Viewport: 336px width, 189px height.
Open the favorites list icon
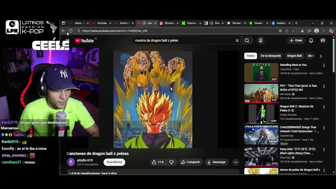(309, 31)
